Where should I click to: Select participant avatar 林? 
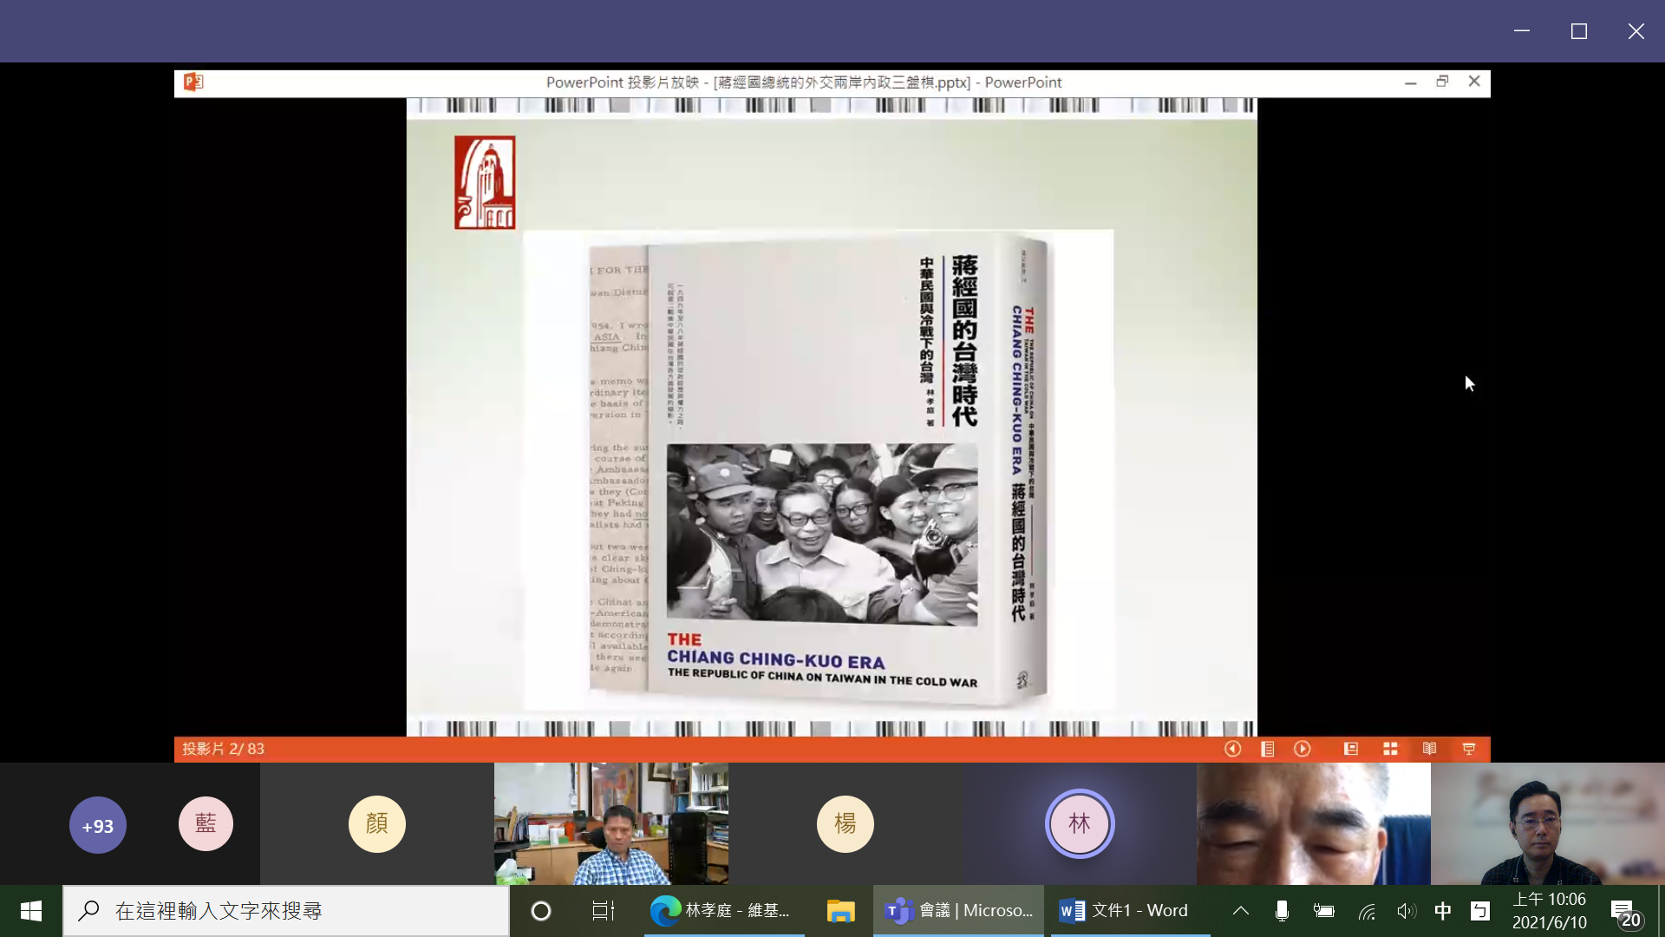pos(1080,823)
